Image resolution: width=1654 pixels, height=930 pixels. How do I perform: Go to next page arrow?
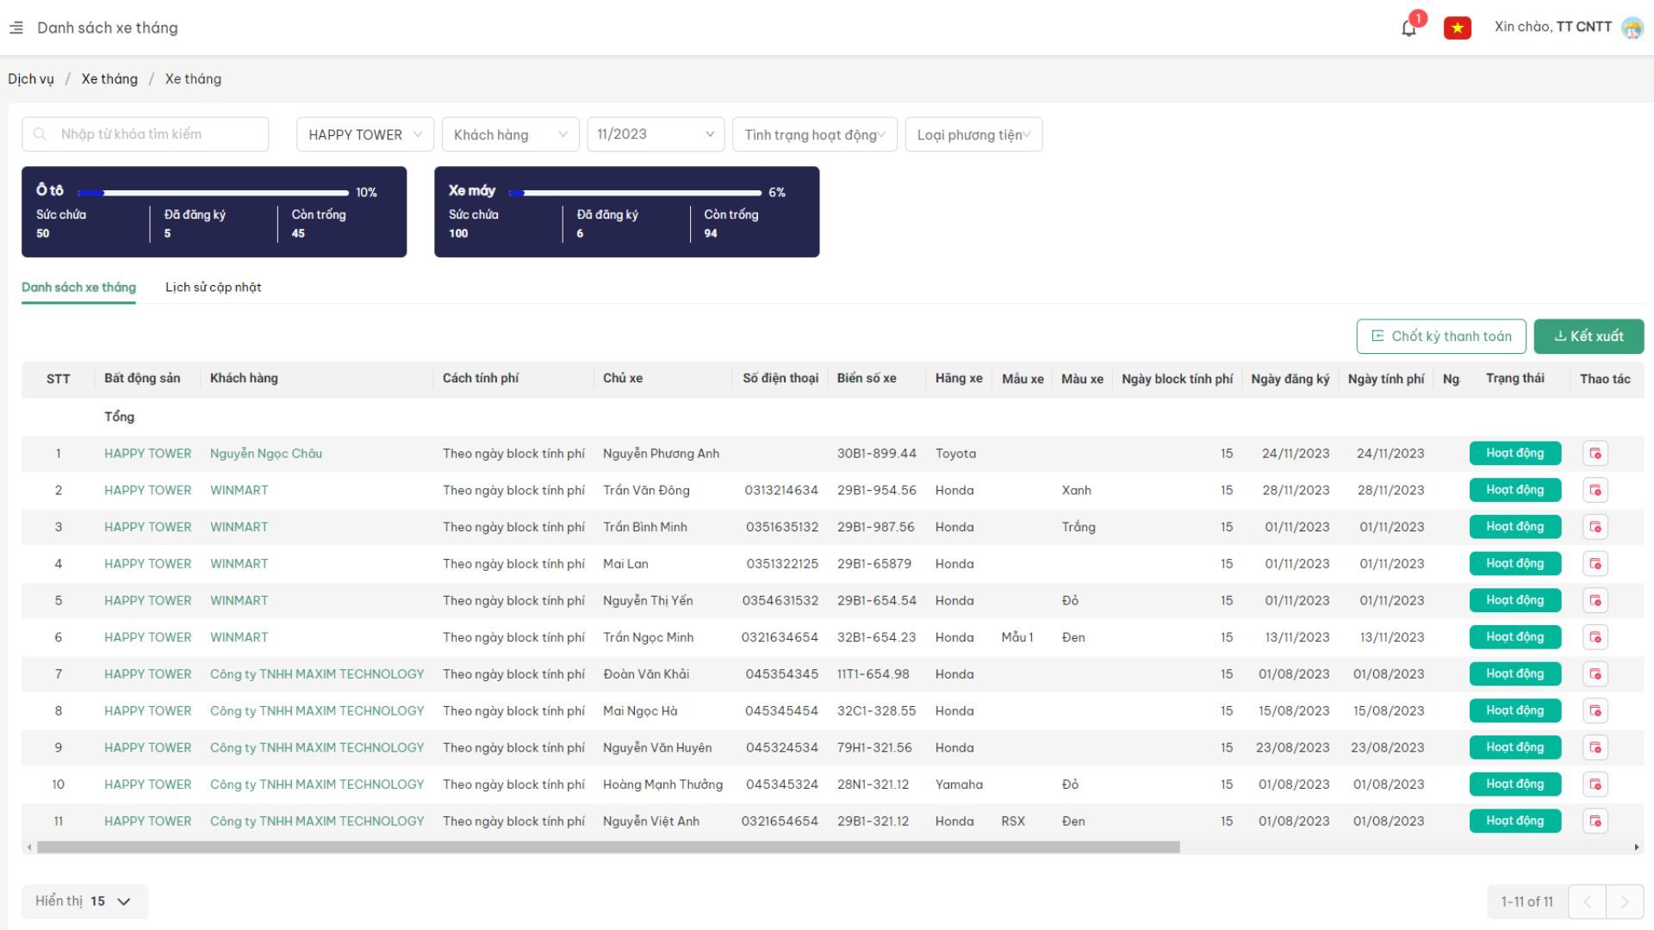(1625, 902)
